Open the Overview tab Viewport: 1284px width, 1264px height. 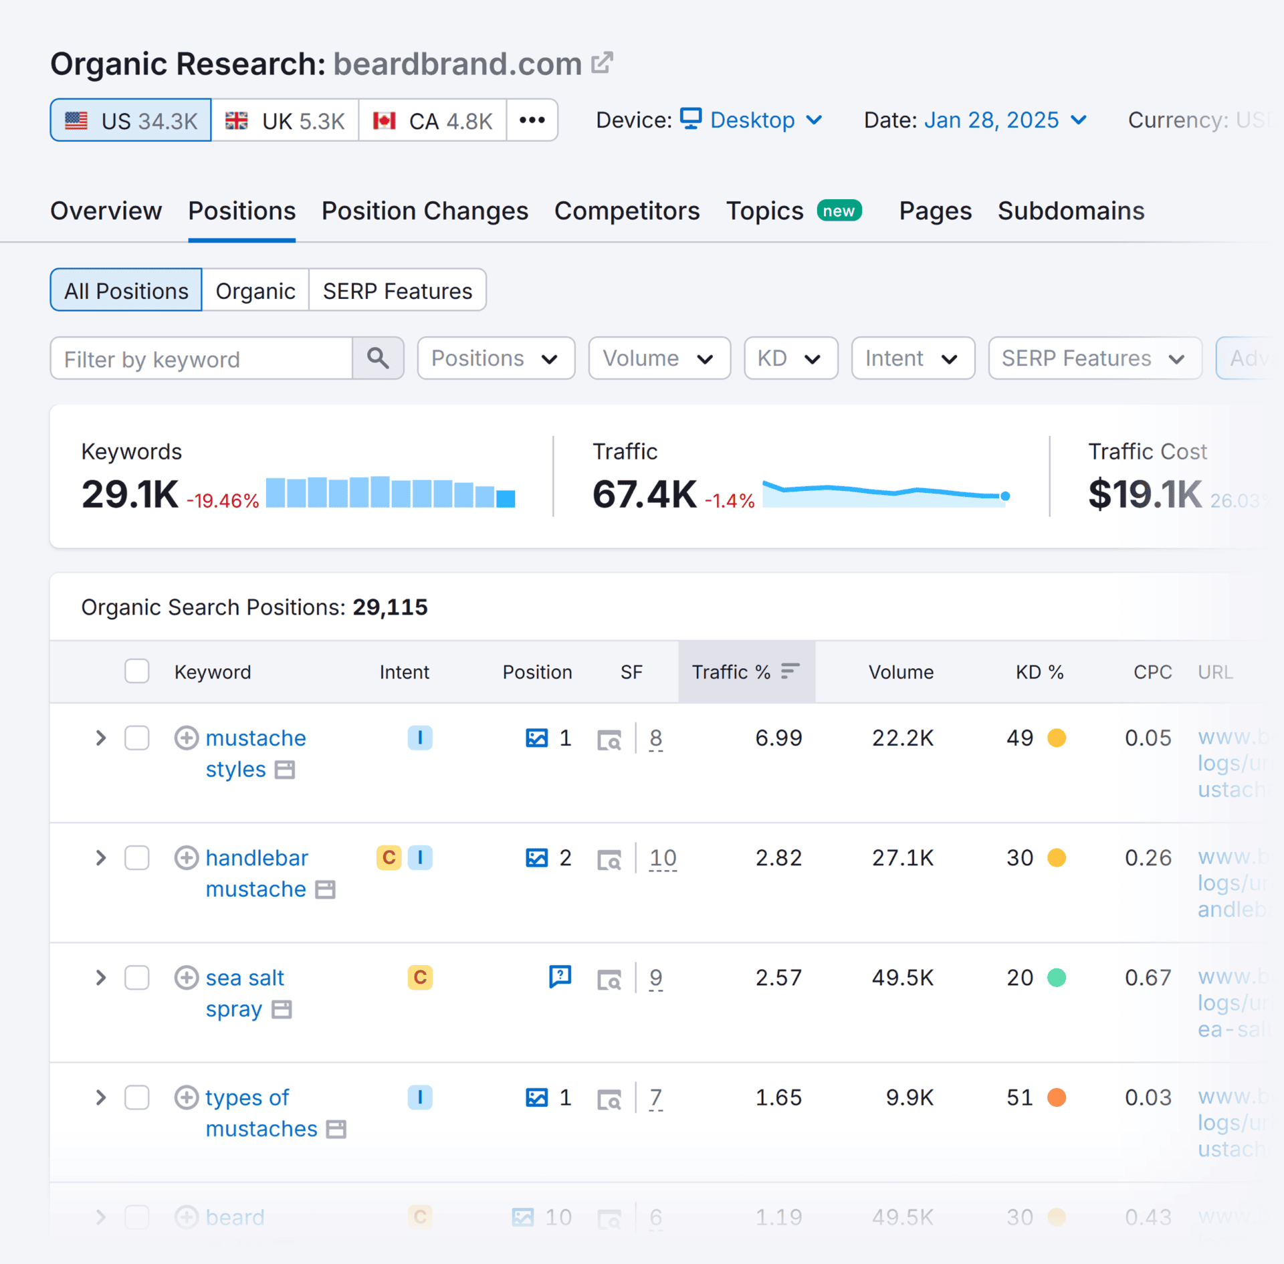coord(106,211)
